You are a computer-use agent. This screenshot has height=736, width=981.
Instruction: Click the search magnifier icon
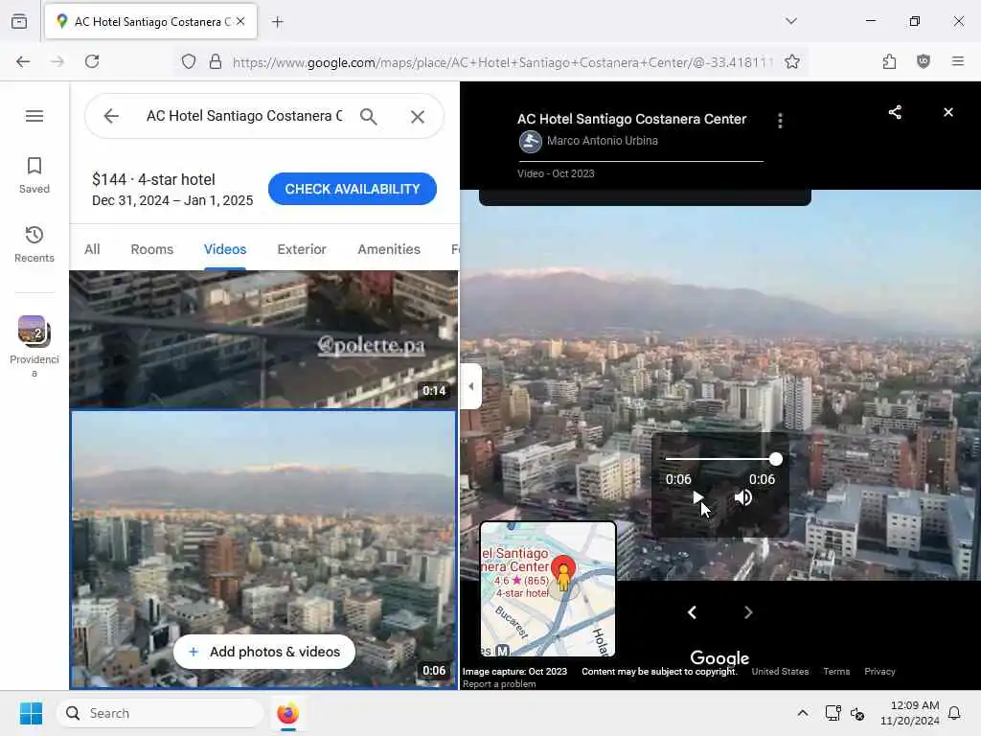369,116
